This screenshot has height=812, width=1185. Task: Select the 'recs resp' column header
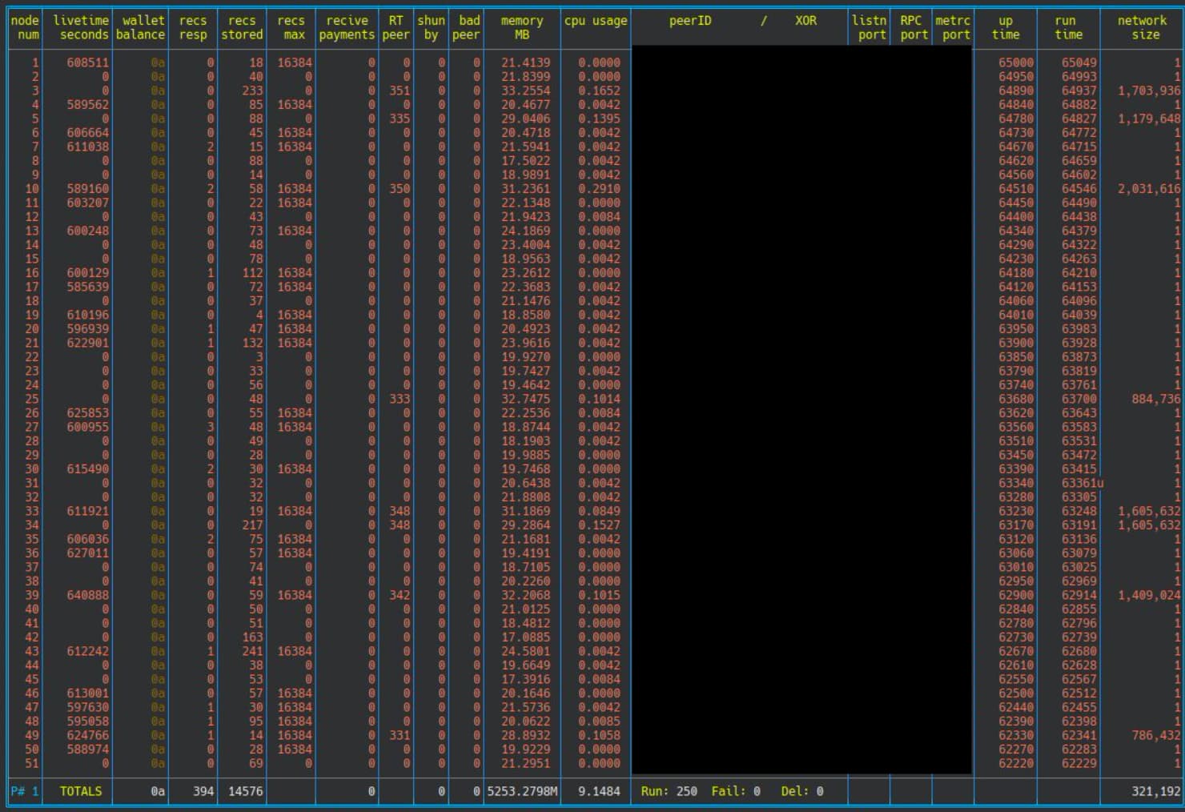pos(193,27)
